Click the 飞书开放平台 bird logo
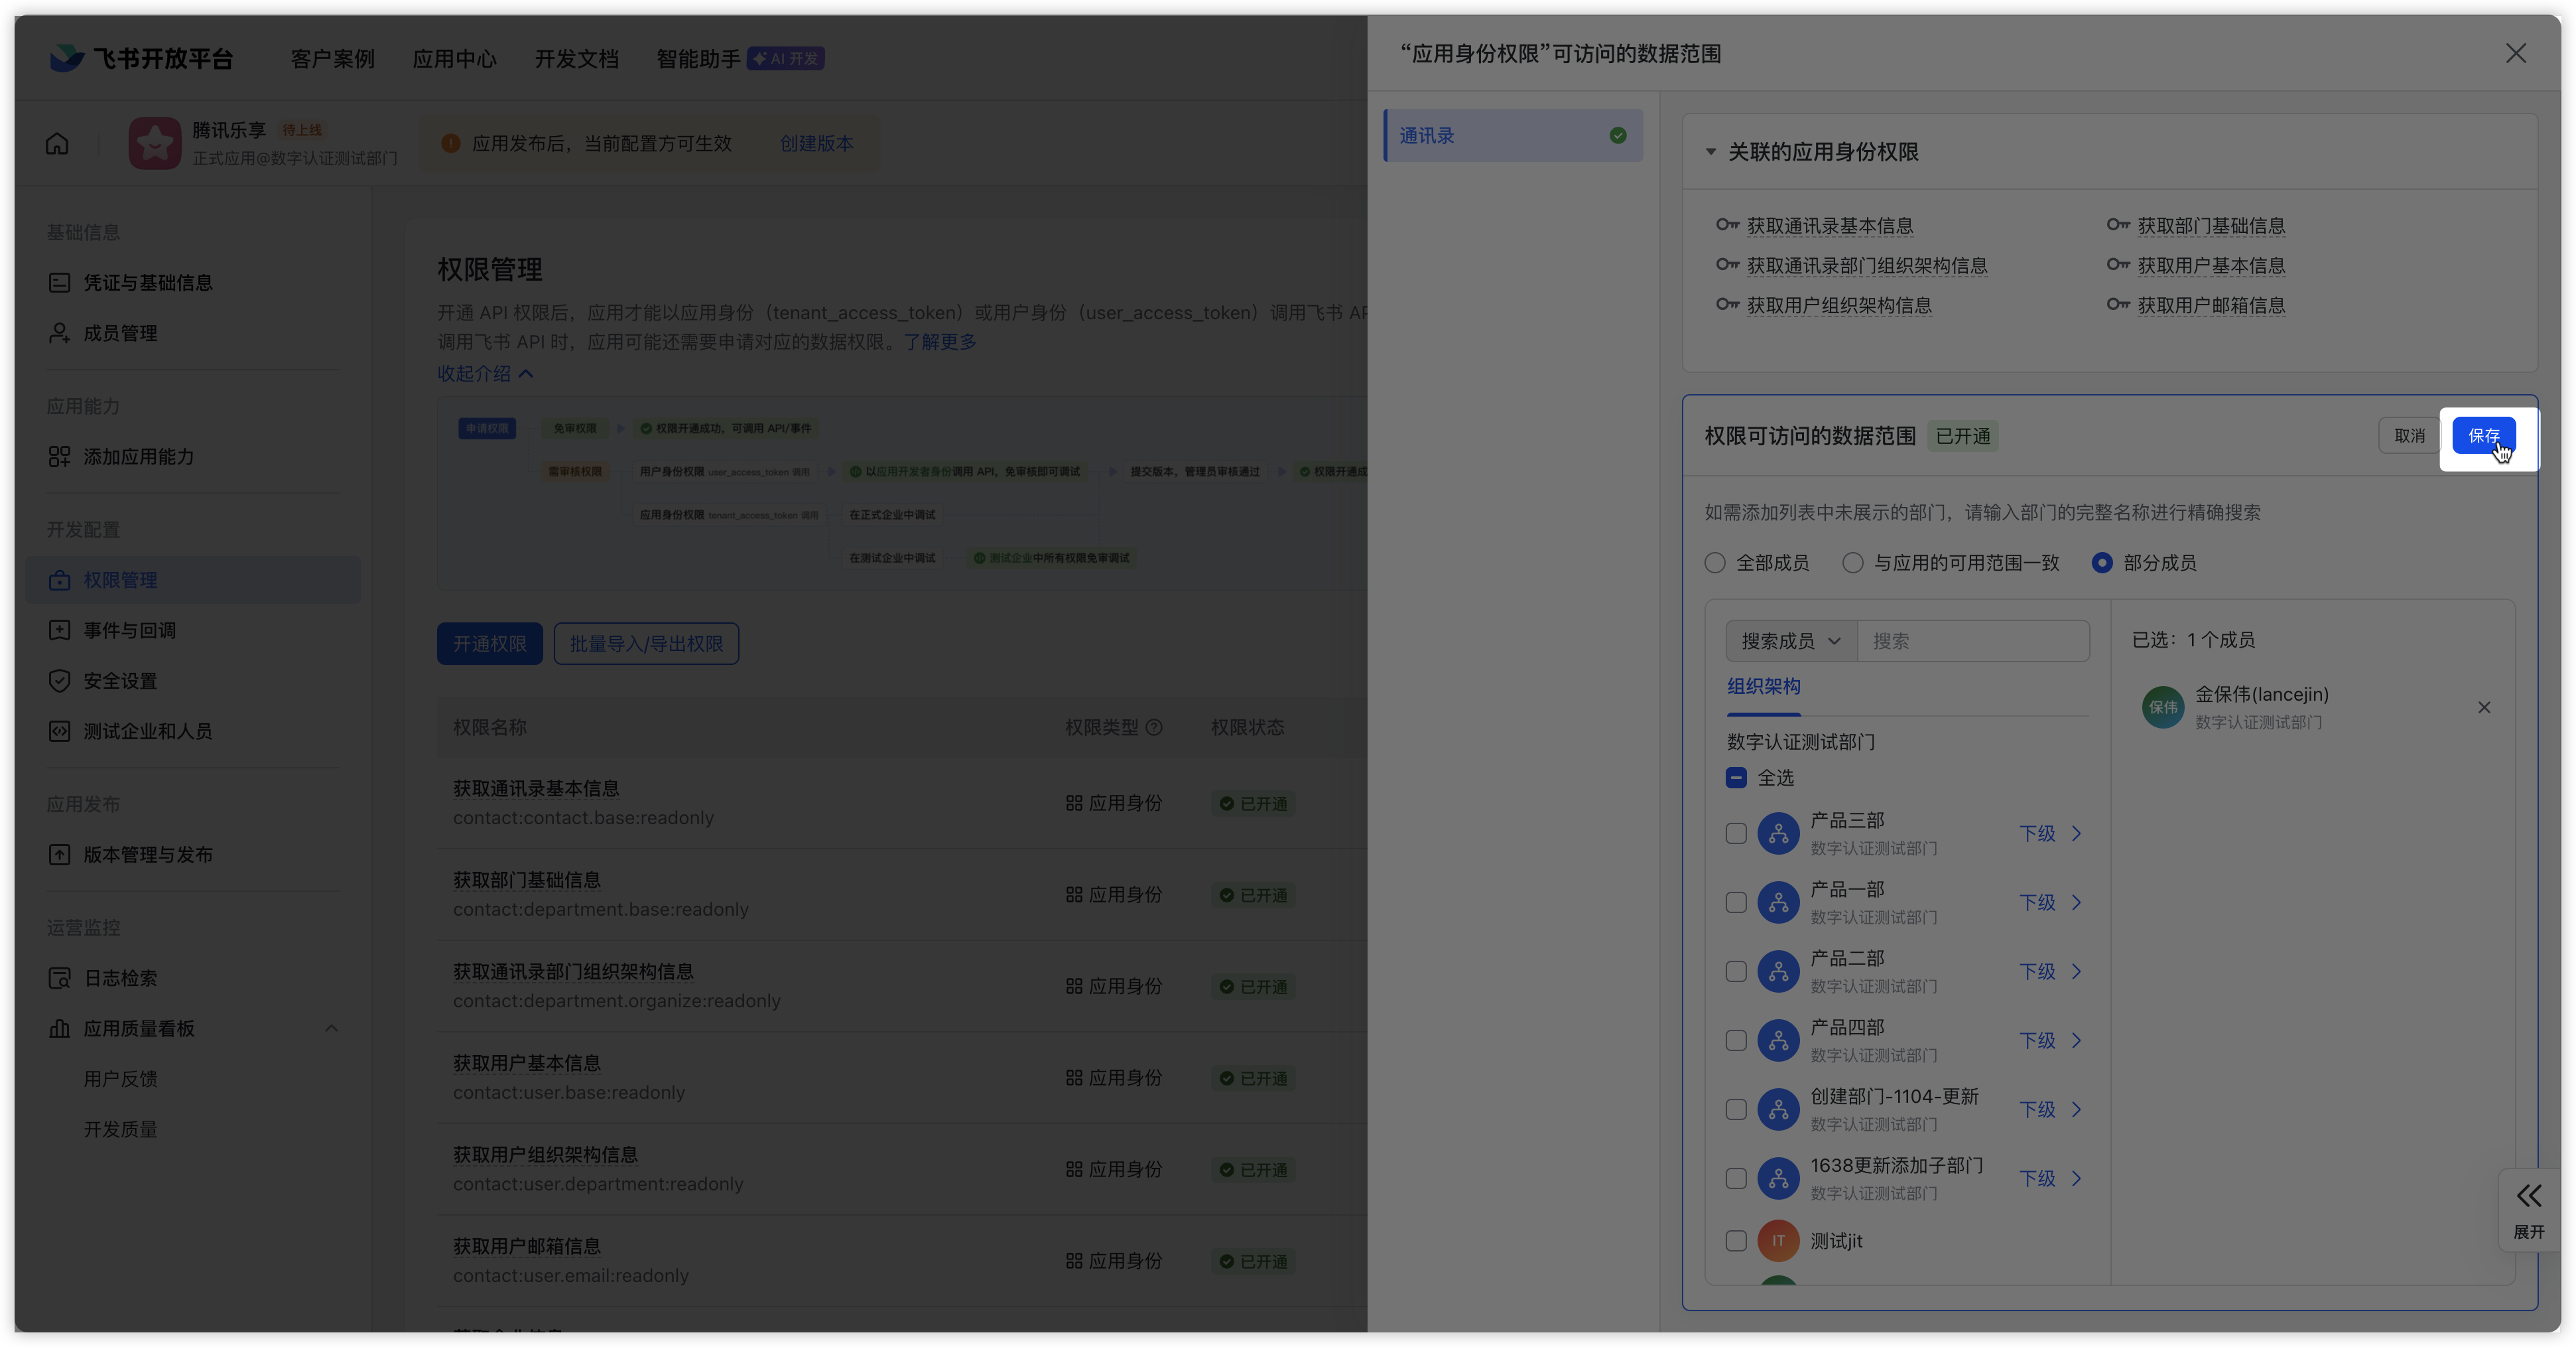Viewport: 2576px width, 1347px height. pyautogui.click(x=66, y=58)
